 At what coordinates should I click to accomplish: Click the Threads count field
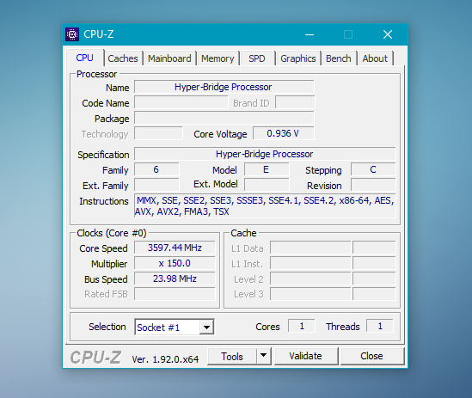click(x=380, y=326)
